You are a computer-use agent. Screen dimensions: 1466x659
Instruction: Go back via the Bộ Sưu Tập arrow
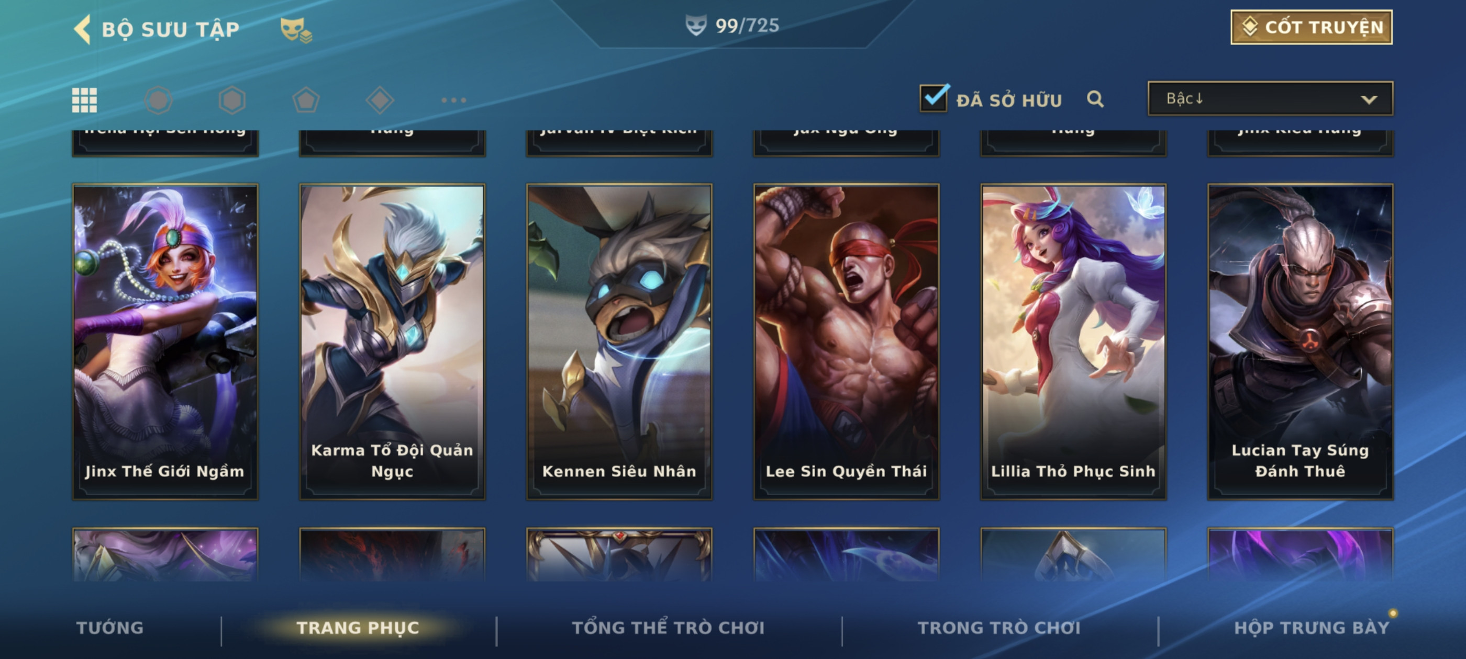coord(83,29)
